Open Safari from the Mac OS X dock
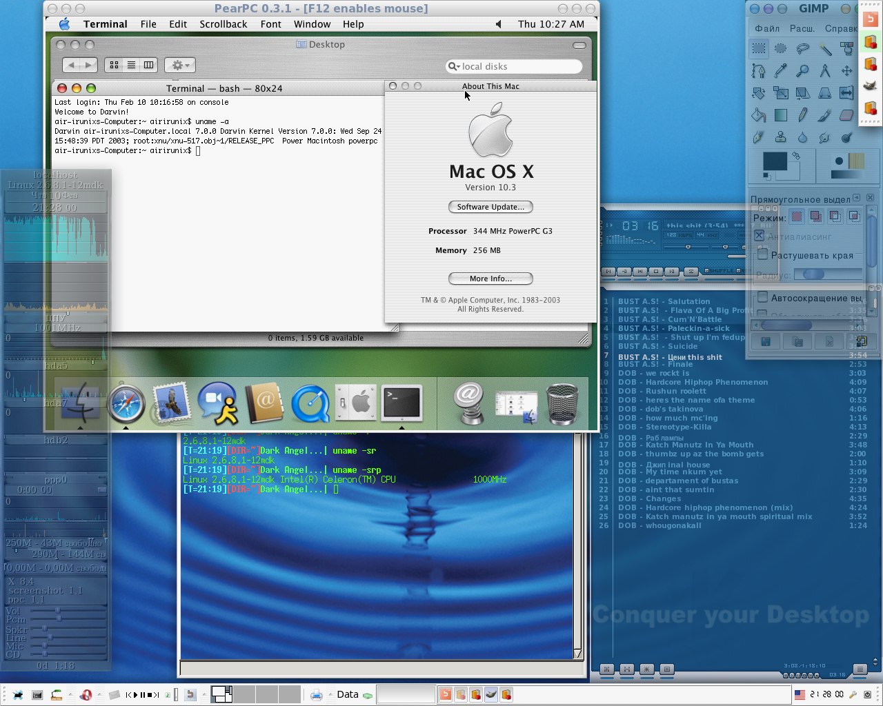Screen dimensions: 883x706 (x=126, y=404)
